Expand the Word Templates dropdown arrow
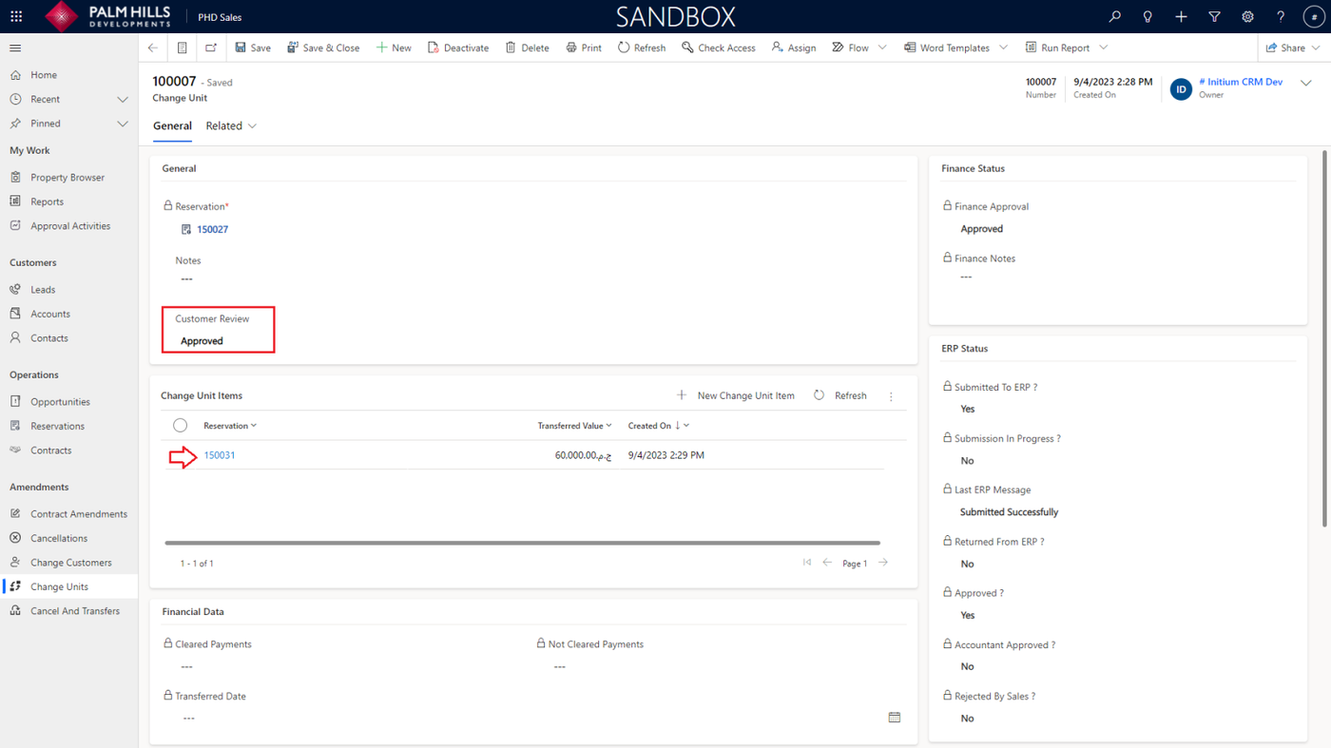This screenshot has height=748, width=1331. coord(1005,48)
